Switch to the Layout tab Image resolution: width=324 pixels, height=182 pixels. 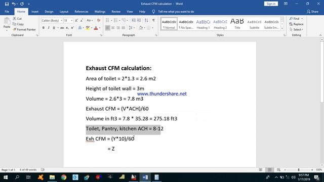64,12
